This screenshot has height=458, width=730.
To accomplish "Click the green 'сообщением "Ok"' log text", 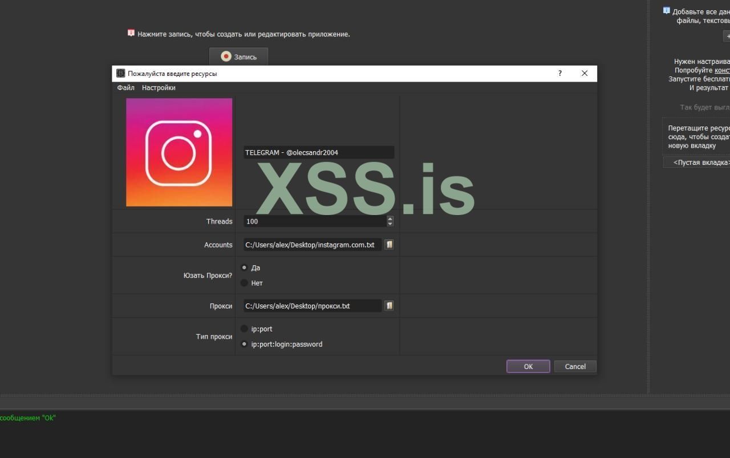I will click(28, 418).
